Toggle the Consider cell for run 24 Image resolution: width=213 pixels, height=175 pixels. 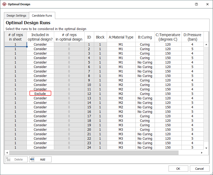40,148
